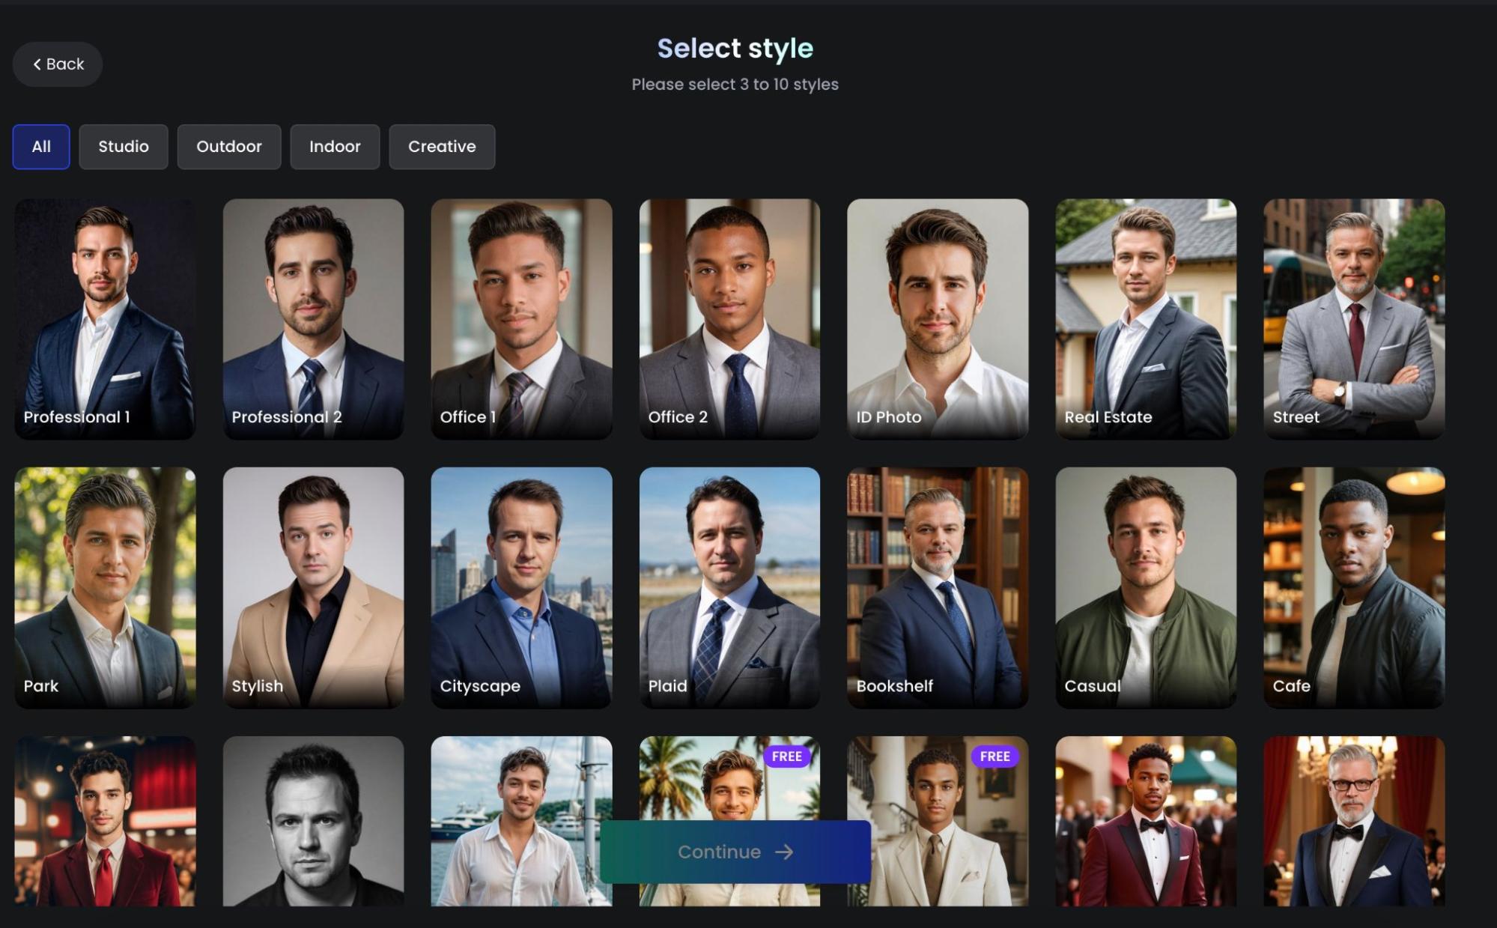
Task: Choose the Professional 1 style card
Action: tap(105, 319)
